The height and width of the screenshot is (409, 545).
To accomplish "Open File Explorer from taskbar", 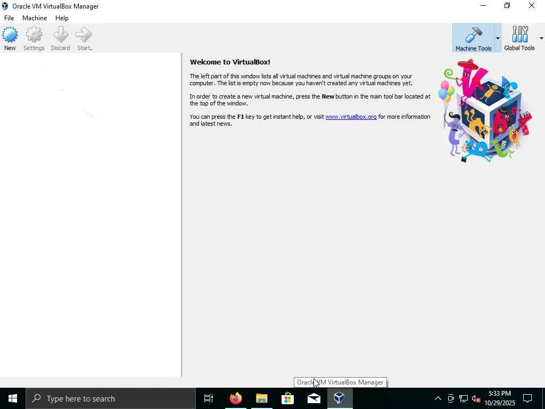I will 261,398.
